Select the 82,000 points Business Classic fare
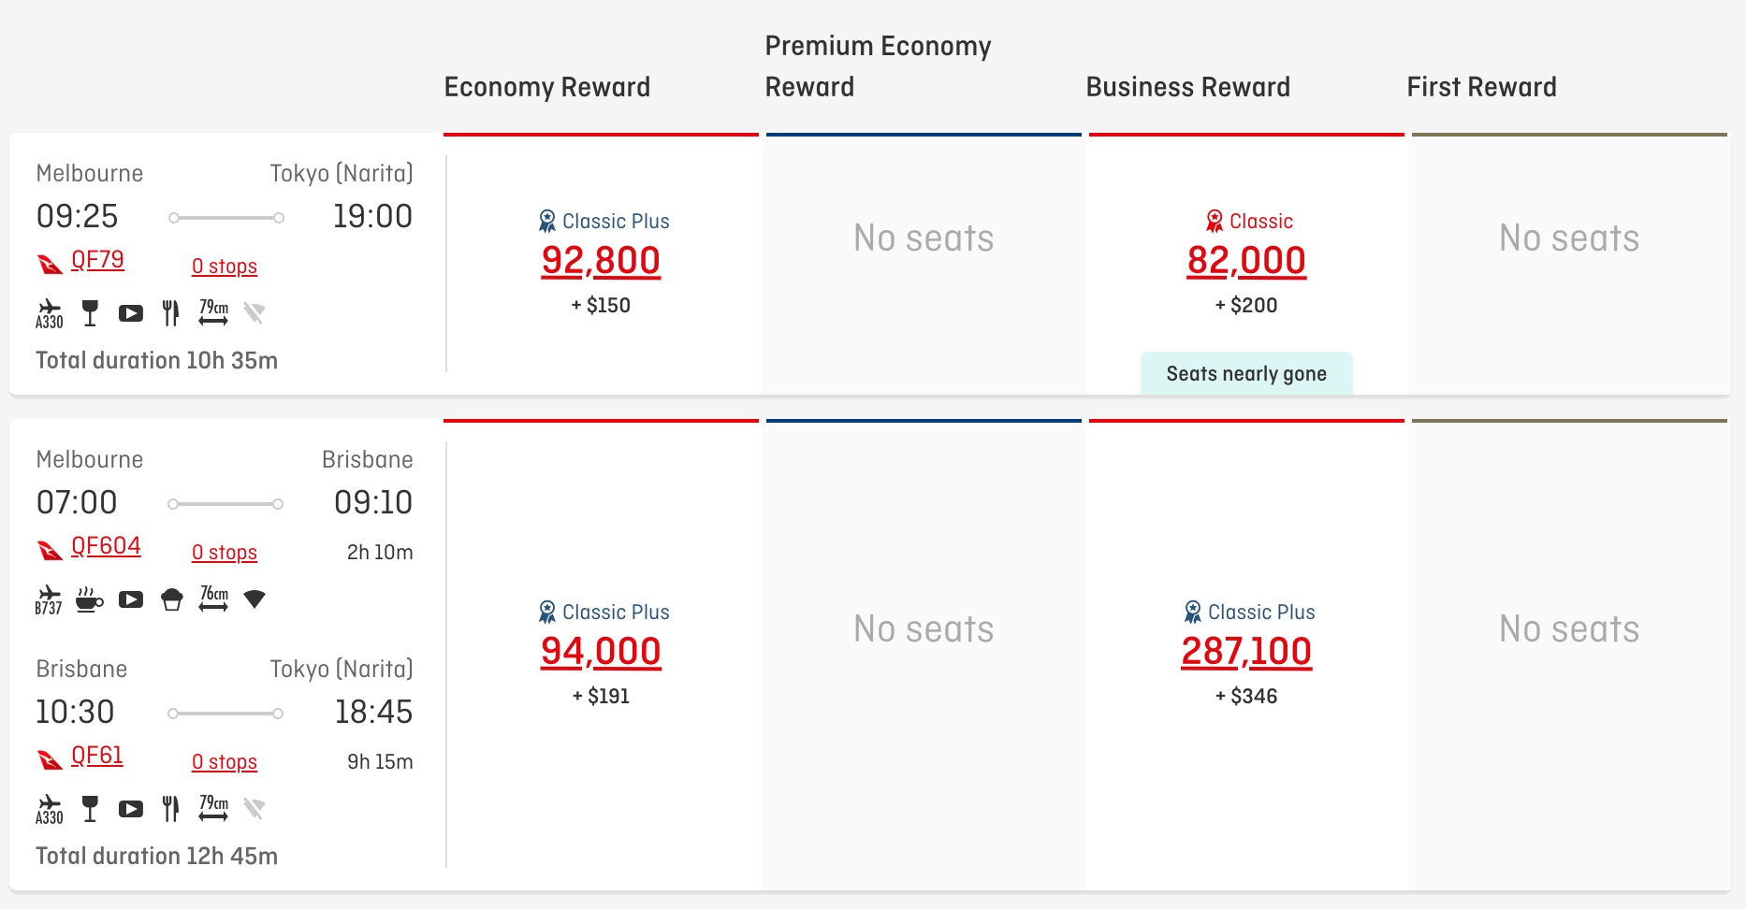The width and height of the screenshot is (1746, 909). (x=1246, y=261)
